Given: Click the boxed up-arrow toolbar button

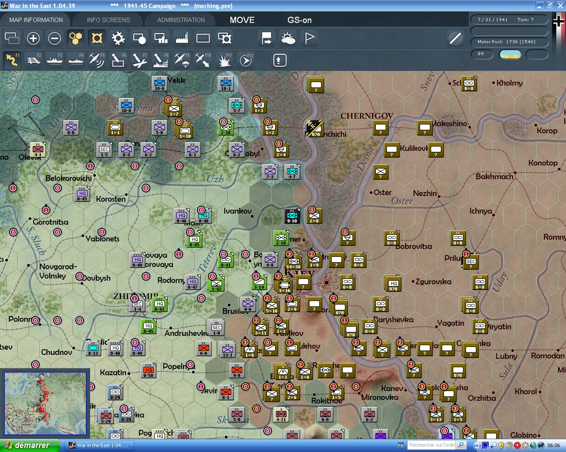Looking at the screenshot, I should coord(279,60).
